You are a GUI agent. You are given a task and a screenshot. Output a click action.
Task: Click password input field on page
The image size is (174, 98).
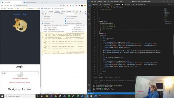pyautogui.click(x=29, y=73)
